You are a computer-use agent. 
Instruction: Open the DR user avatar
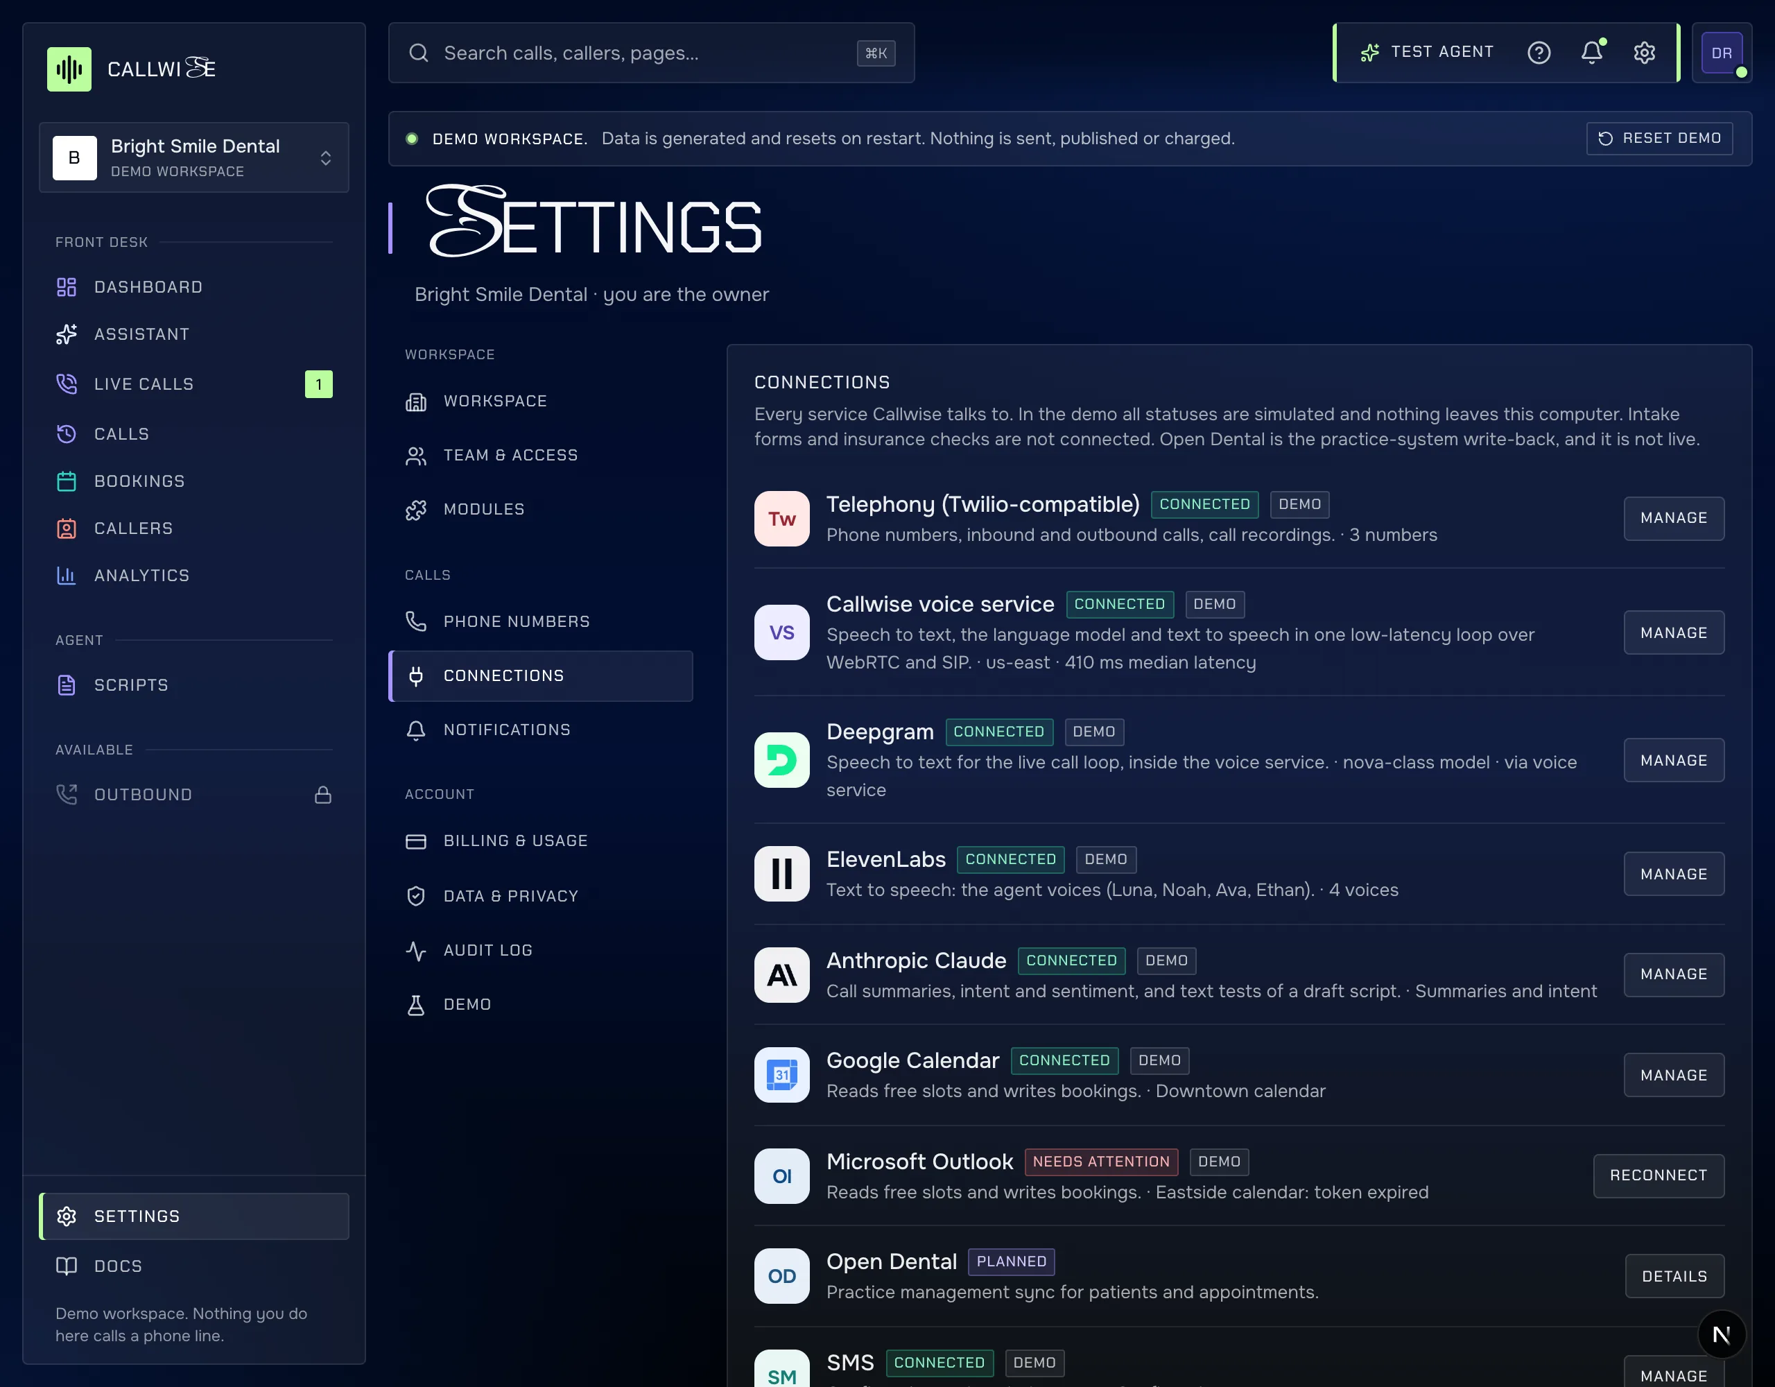click(x=1722, y=53)
